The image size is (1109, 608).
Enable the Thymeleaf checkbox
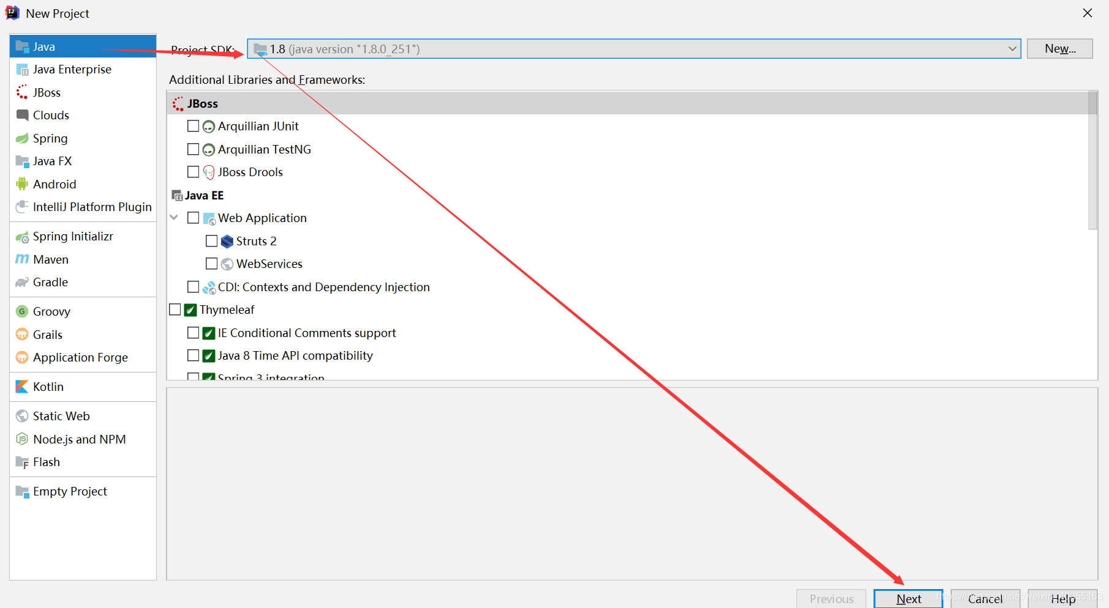pyautogui.click(x=175, y=310)
